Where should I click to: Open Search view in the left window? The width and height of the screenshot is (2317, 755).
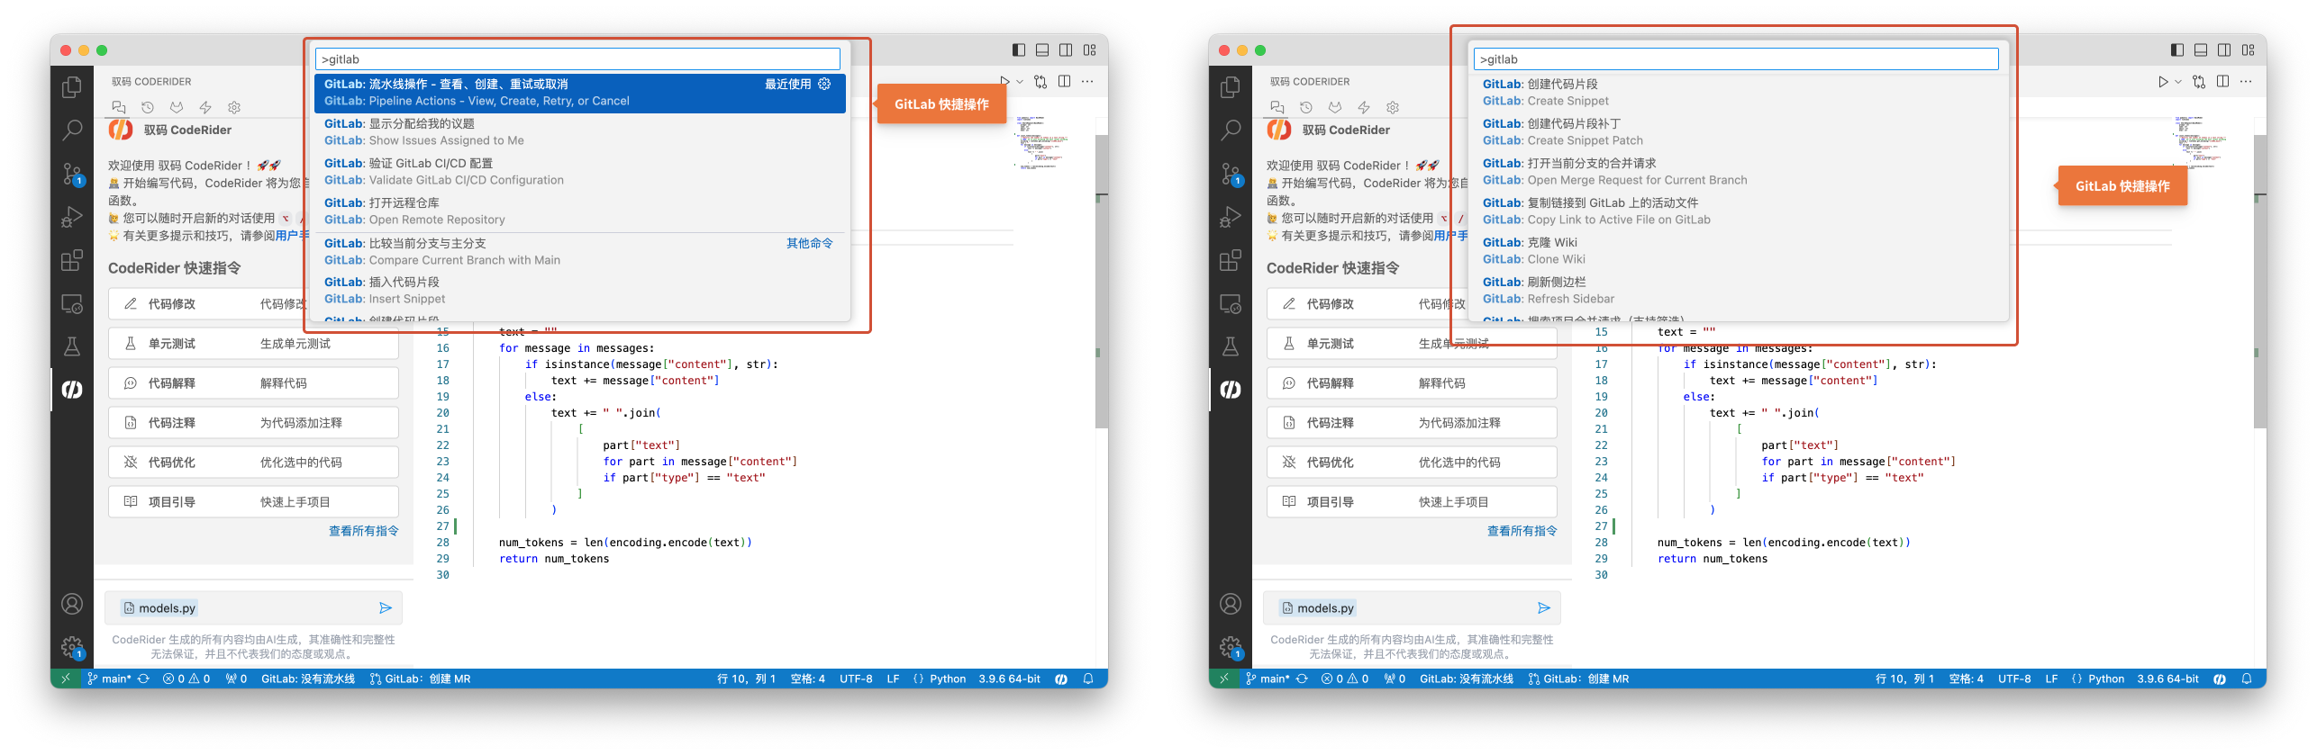pyautogui.click(x=71, y=130)
